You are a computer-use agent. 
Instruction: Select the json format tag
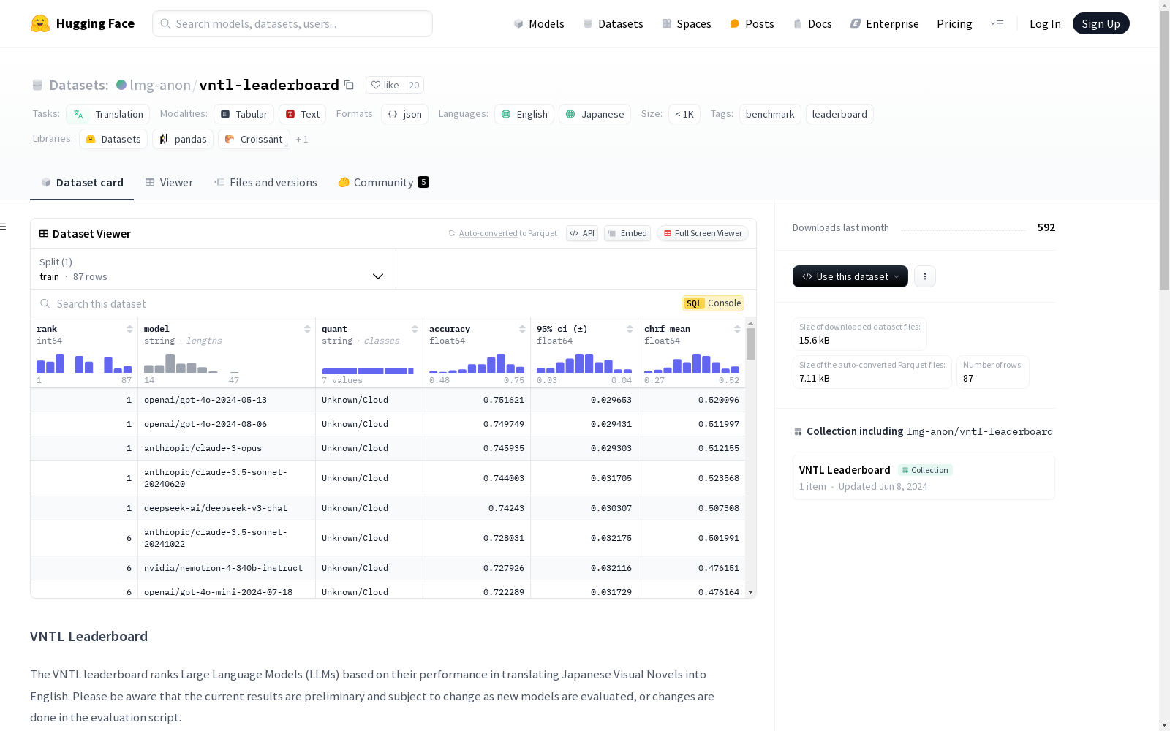[404, 114]
